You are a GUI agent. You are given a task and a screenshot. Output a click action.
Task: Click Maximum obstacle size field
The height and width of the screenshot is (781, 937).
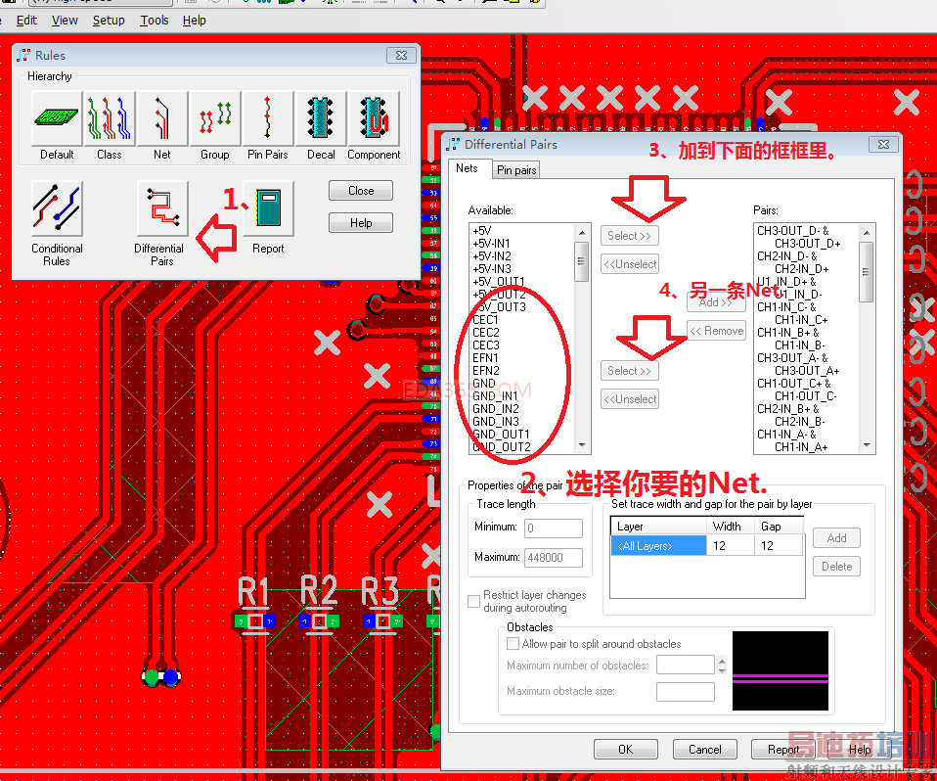click(x=686, y=692)
